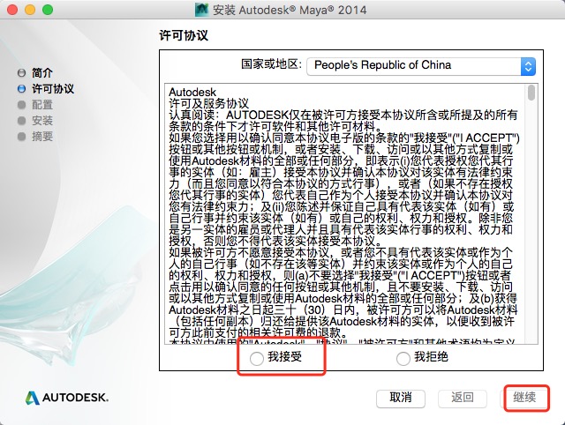Click the blue bullet beside 许可协议
The image size is (565, 425).
pos(21,89)
